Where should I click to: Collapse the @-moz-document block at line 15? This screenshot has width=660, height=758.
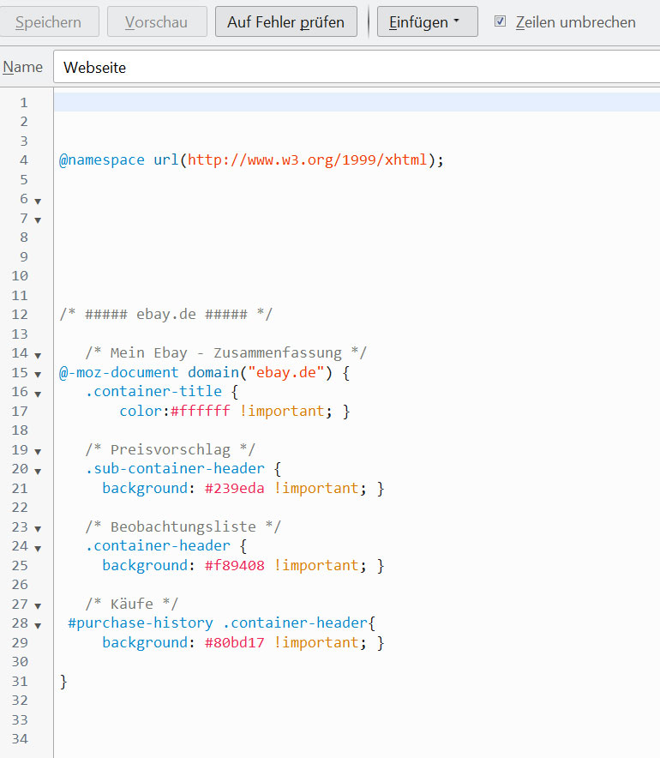click(x=38, y=374)
